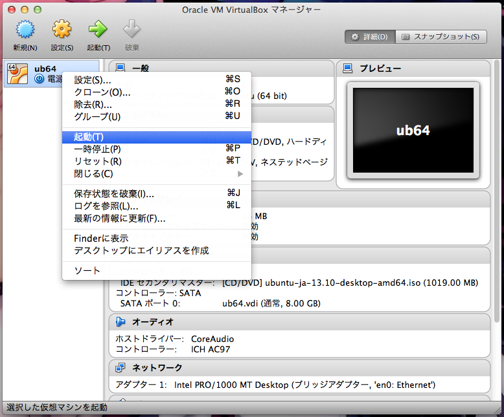Image resolution: width=504 pixels, height=417 pixels.
Task: Open ログを参照(L)... menu entry
Action: [157, 206]
